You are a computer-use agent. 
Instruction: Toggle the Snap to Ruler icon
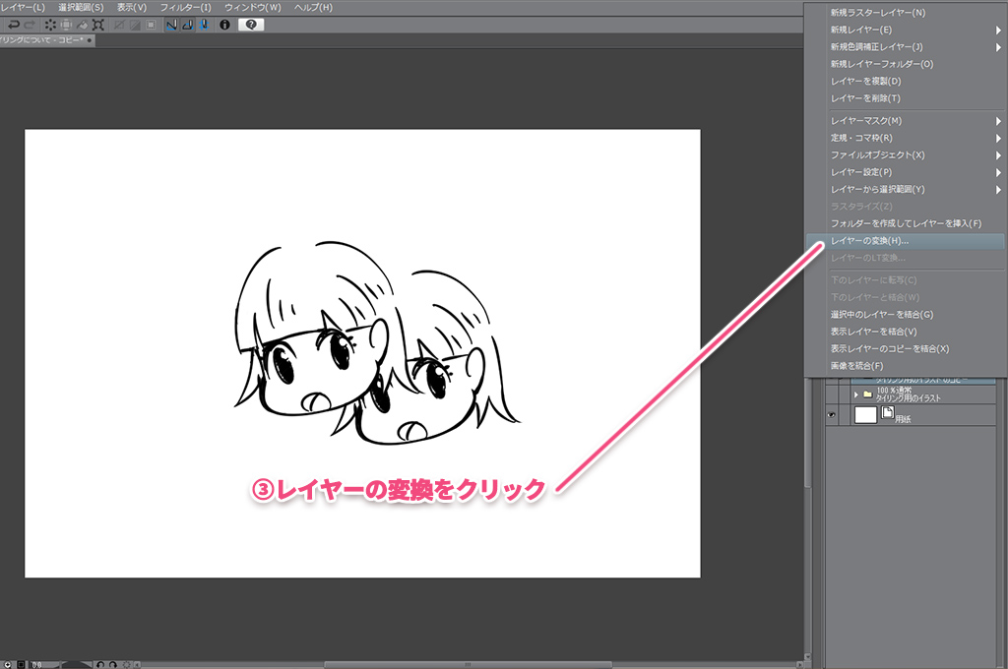click(170, 25)
